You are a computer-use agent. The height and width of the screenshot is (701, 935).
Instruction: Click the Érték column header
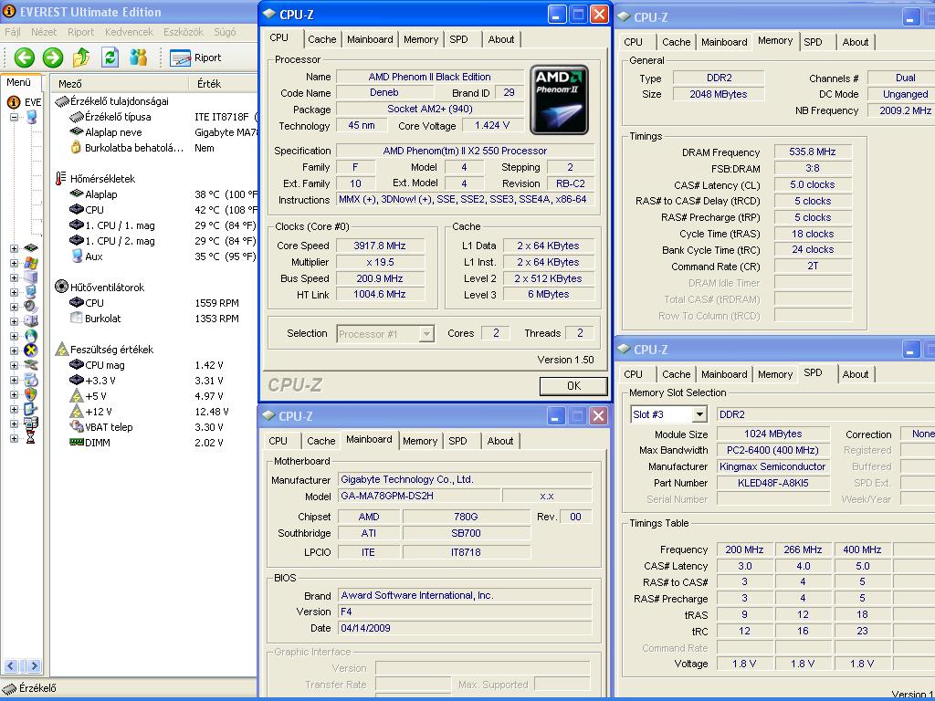tap(223, 84)
